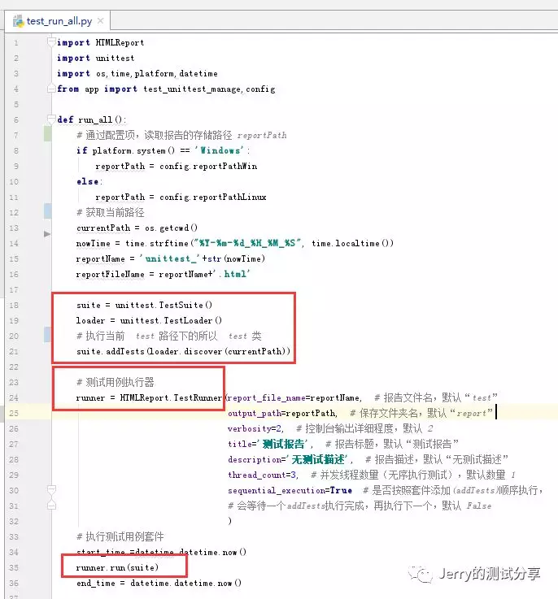Click 'verbosity=2,' argument

(x=256, y=428)
